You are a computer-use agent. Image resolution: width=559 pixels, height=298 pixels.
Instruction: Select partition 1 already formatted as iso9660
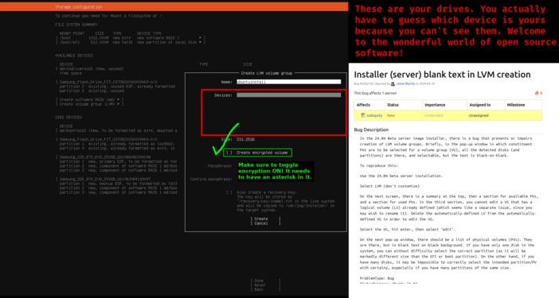(x=117, y=144)
